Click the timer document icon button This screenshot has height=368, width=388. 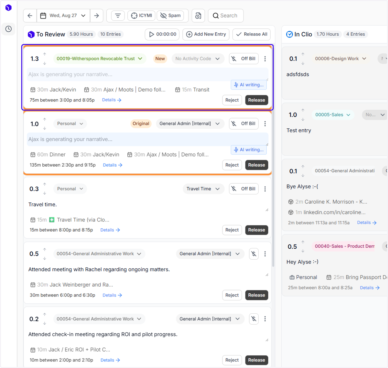tap(198, 16)
